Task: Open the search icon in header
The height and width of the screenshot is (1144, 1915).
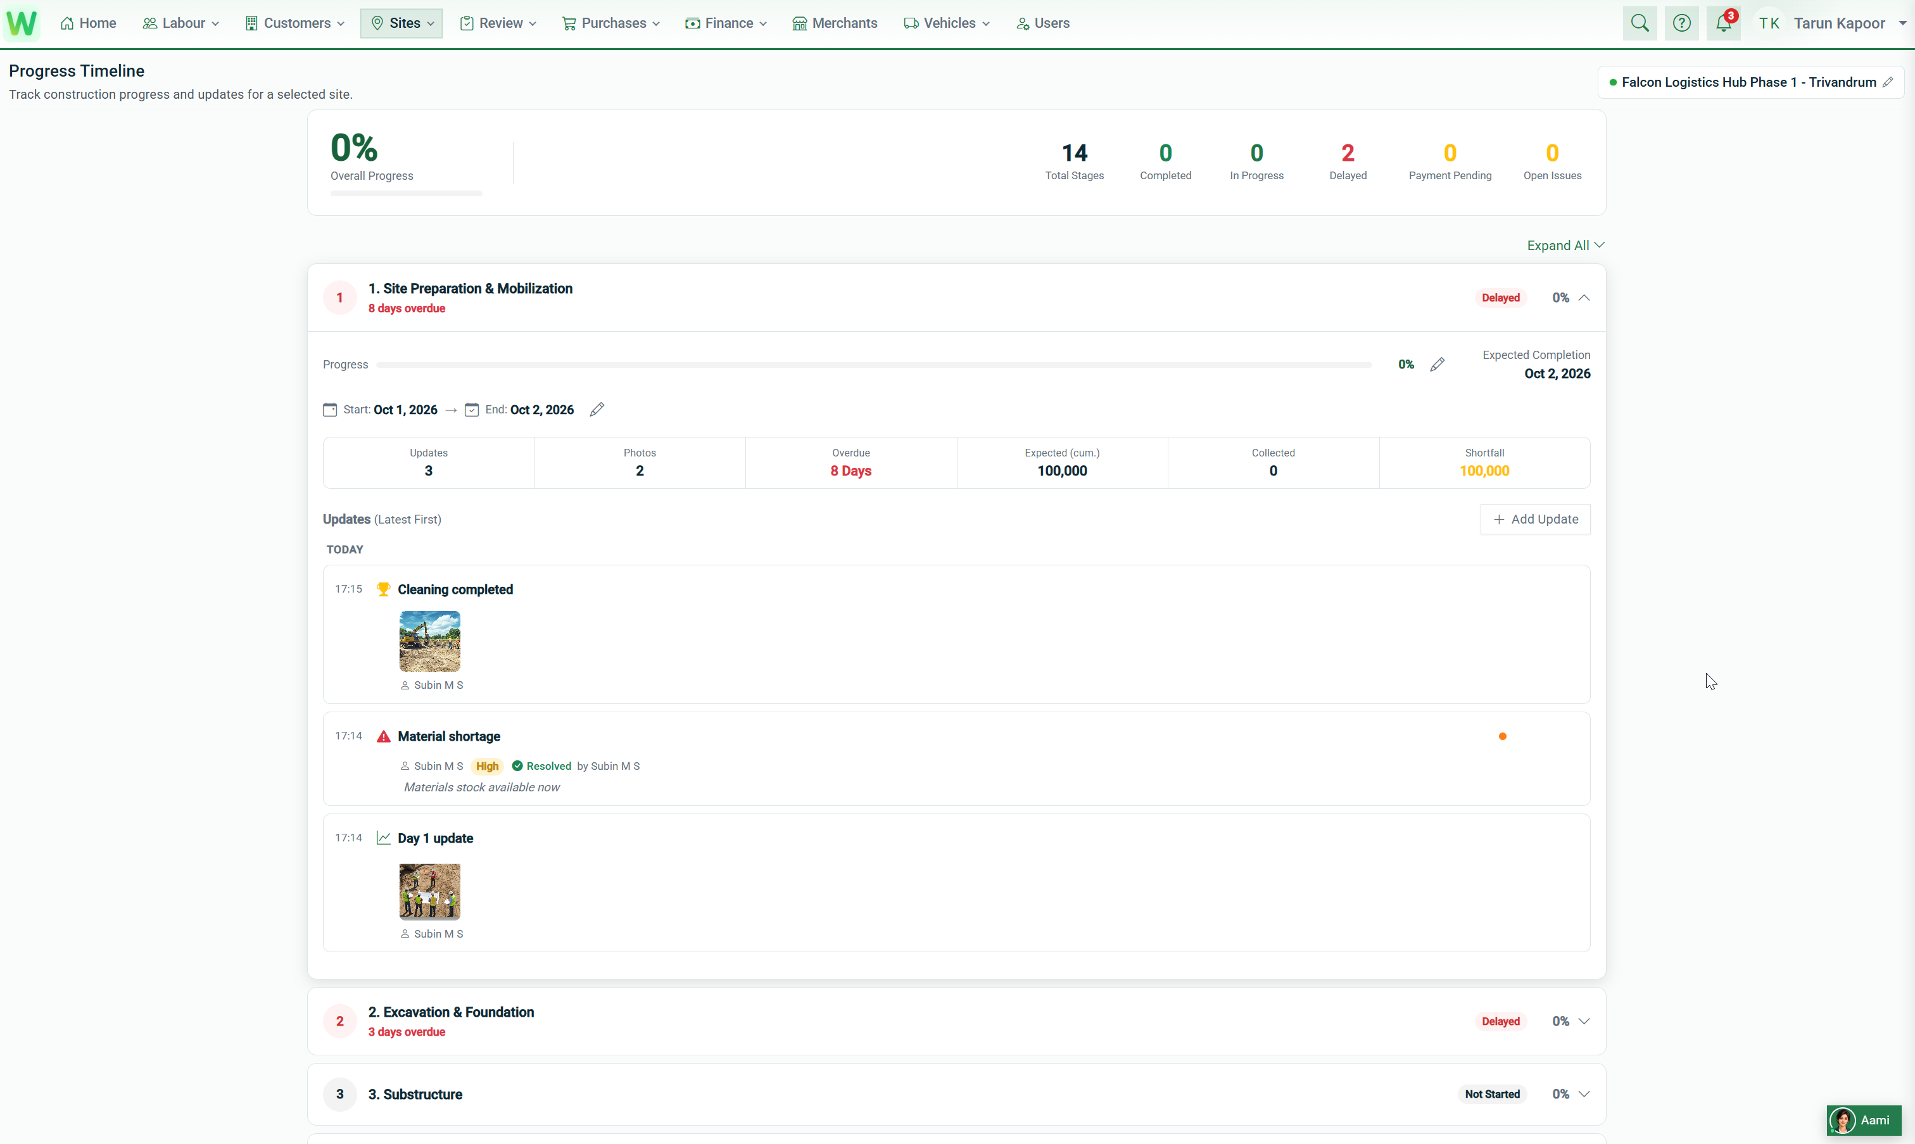Action: (x=1640, y=23)
